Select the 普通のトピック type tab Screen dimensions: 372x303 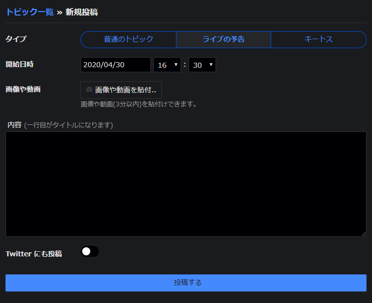click(128, 40)
